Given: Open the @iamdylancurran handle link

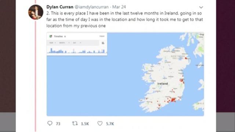Looking at the screenshot, I should [x=91, y=7].
